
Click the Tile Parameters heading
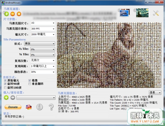tap(15, 39)
